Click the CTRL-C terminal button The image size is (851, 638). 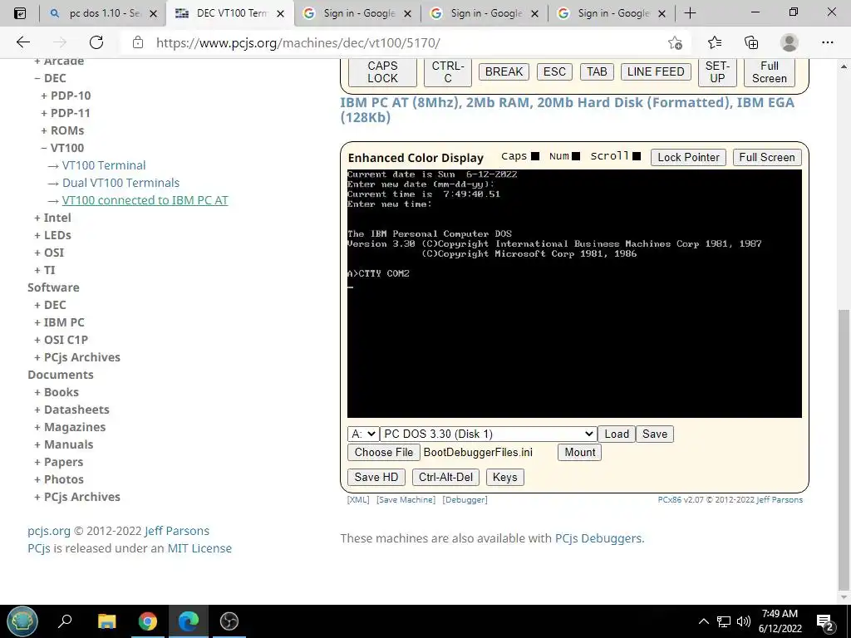[448, 71]
